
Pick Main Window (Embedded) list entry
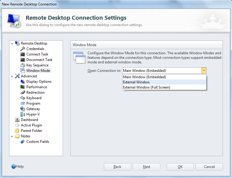tap(144, 77)
